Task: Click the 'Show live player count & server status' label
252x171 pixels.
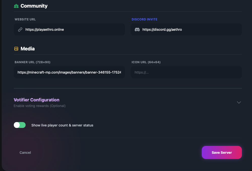Action: click(x=62, y=125)
